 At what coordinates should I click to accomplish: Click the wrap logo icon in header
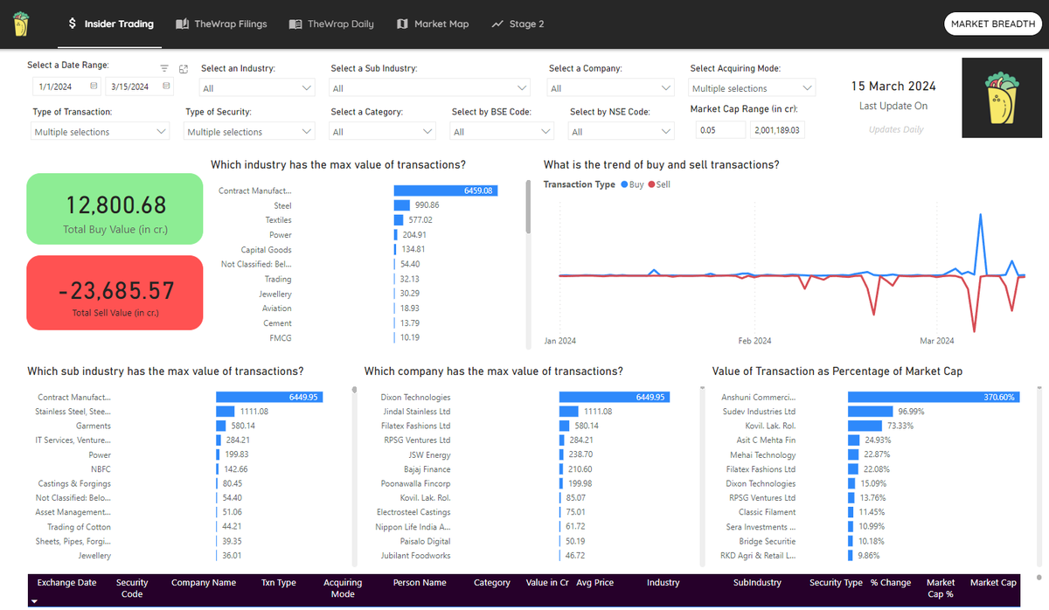pyautogui.click(x=20, y=24)
